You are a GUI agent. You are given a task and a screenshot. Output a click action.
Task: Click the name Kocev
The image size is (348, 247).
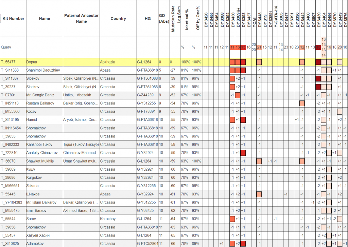[x=31, y=111]
